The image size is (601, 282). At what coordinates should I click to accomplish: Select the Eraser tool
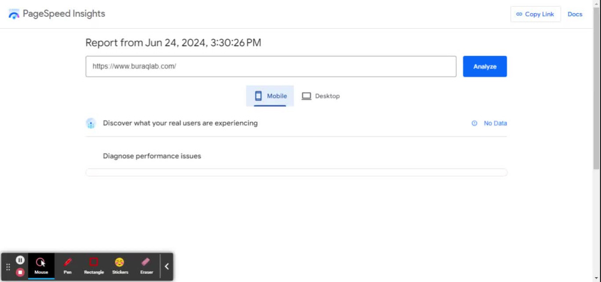click(x=147, y=266)
